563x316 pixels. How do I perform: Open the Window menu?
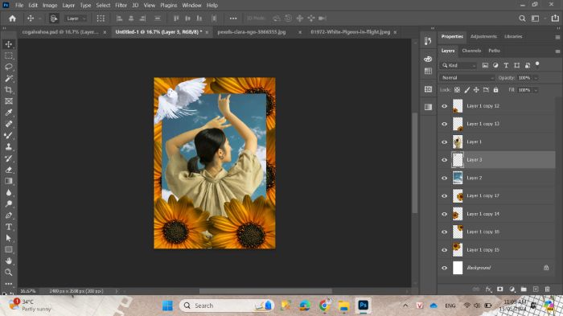point(191,6)
